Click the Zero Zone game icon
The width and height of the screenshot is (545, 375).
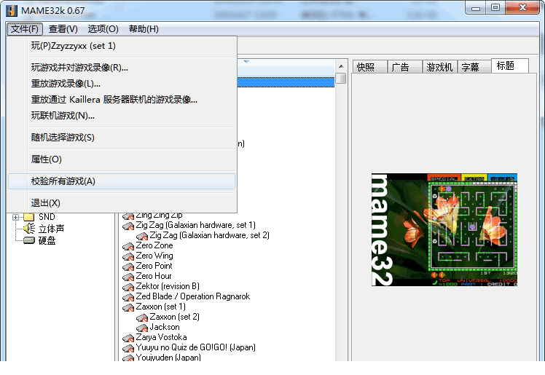click(x=128, y=247)
